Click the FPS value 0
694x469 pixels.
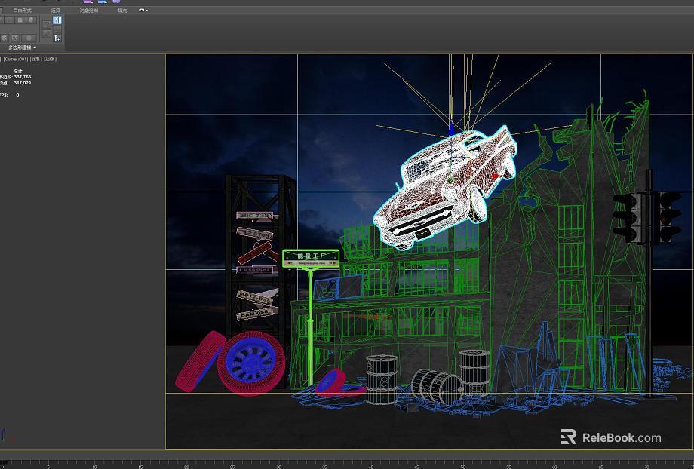[17, 95]
